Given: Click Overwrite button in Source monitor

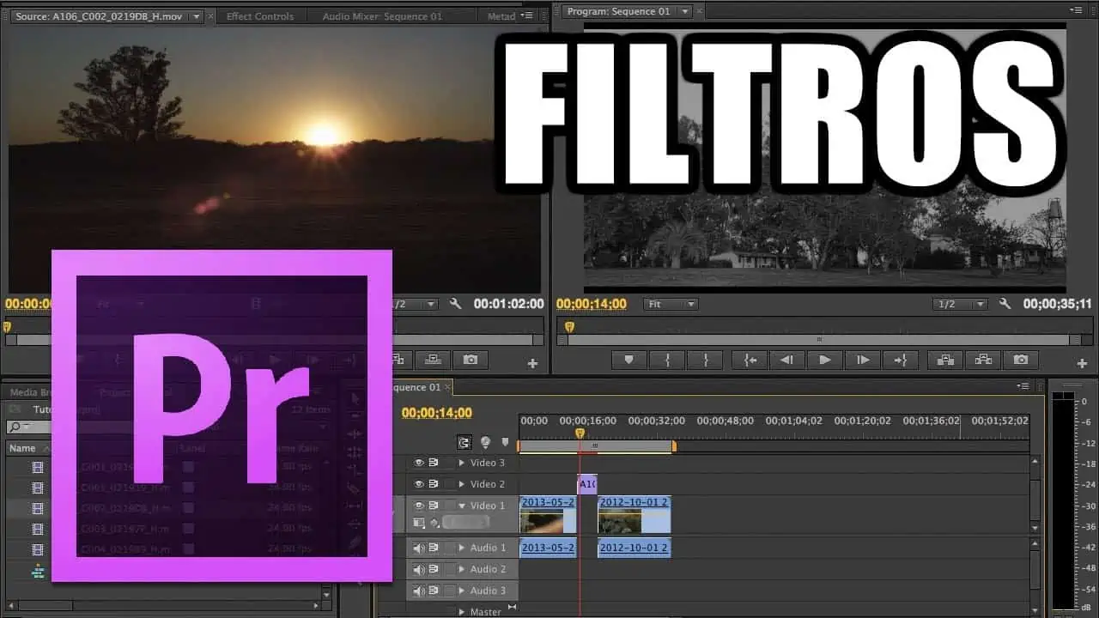Looking at the screenshot, I should click(433, 360).
